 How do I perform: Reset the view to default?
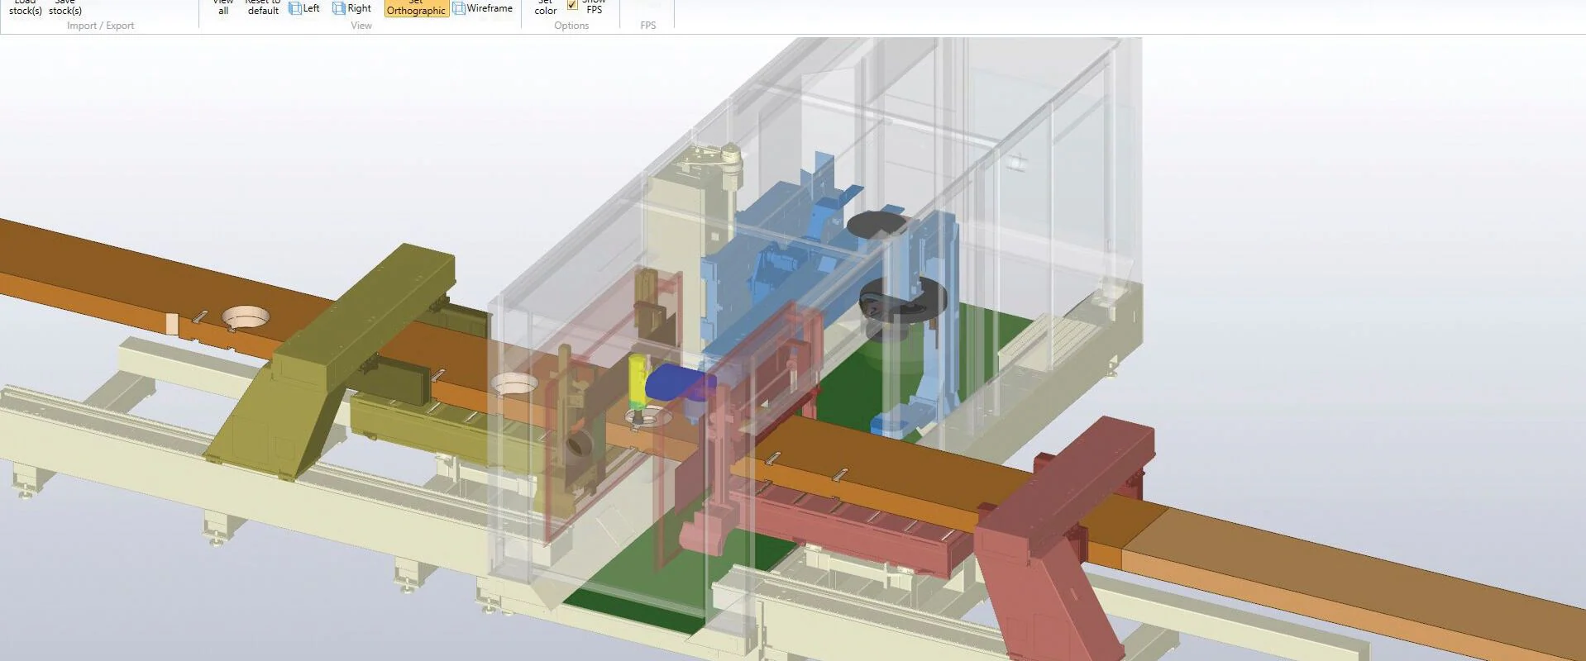263,8
